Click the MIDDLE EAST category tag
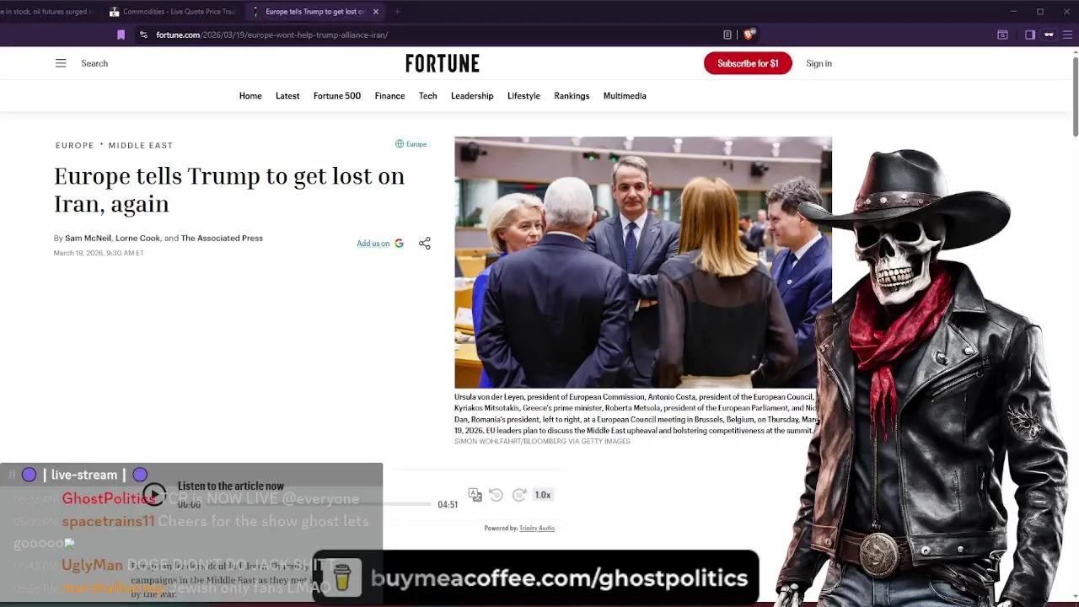This screenshot has width=1079, height=607. tap(141, 145)
